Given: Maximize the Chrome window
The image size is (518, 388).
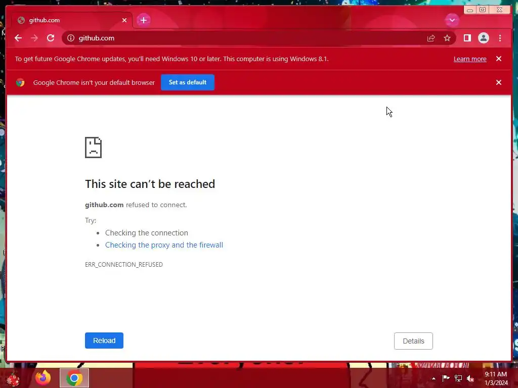Looking at the screenshot, I should [482, 10].
